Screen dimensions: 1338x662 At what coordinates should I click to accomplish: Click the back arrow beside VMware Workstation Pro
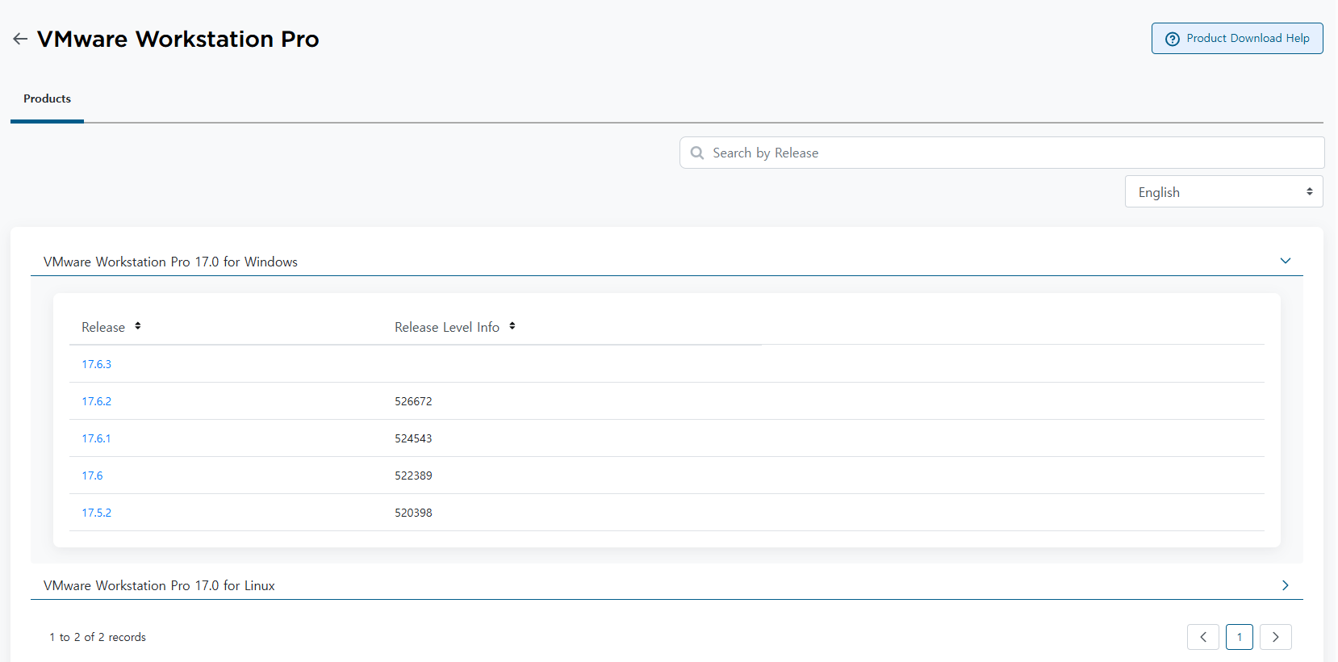[20, 39]
